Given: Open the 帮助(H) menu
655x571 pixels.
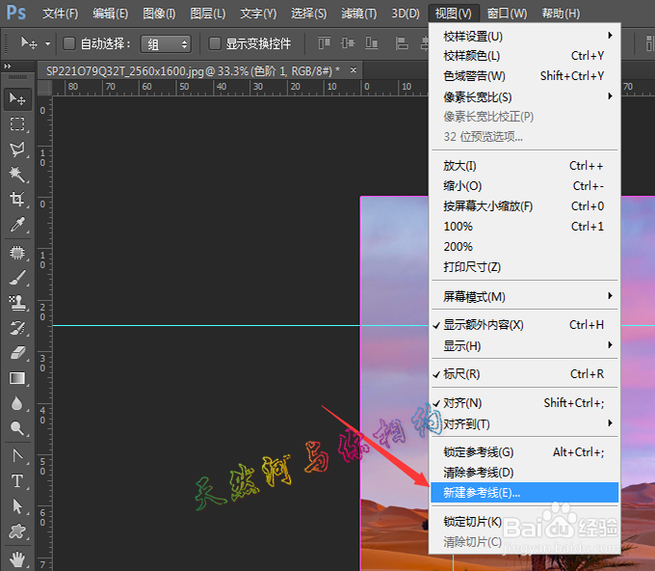Looking at the screenshot, I should 561,14.
